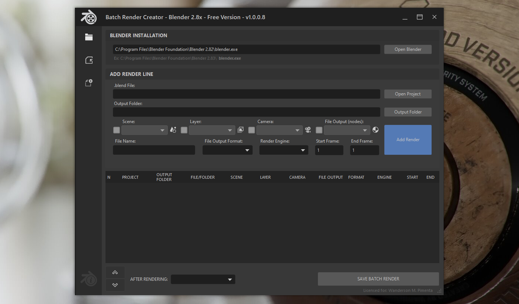
Task: Open the After Rendering dropdown
Action: [203, 279]
